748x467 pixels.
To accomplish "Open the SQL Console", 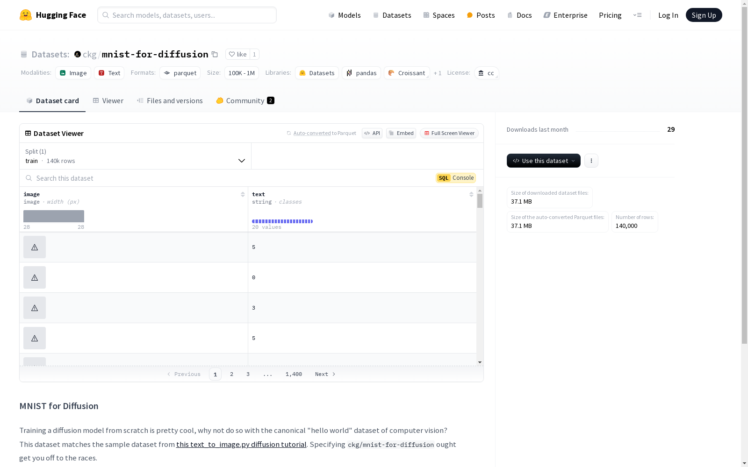I will [456, 178].
